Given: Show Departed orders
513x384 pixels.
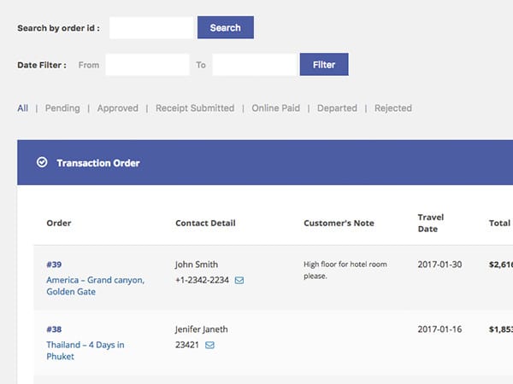Looking at the screenshot, I should (x=337, y=108).
